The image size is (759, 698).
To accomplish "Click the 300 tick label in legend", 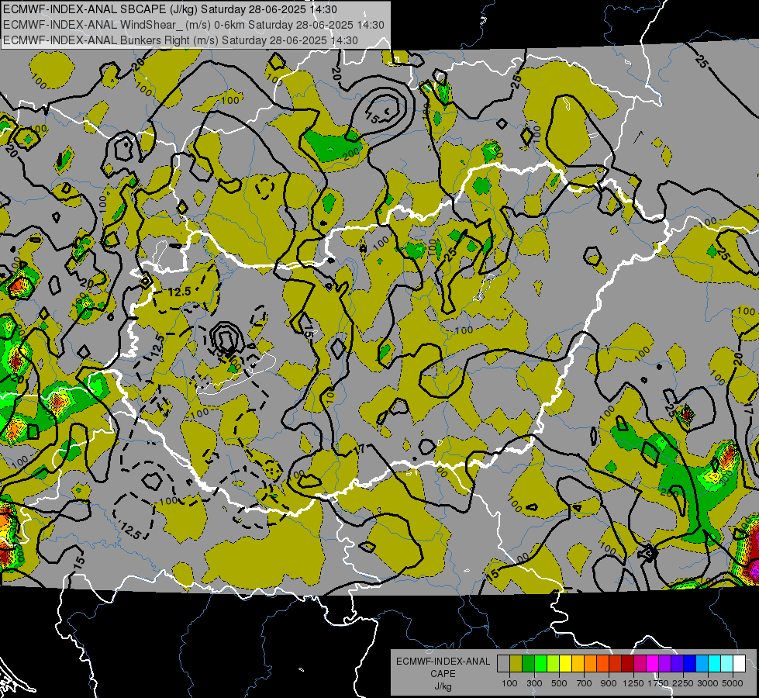I will pyautogui.click(x=534, y=683).
